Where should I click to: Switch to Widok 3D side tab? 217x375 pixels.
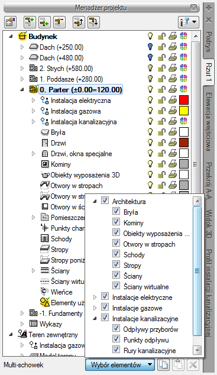tap(209, 224)
